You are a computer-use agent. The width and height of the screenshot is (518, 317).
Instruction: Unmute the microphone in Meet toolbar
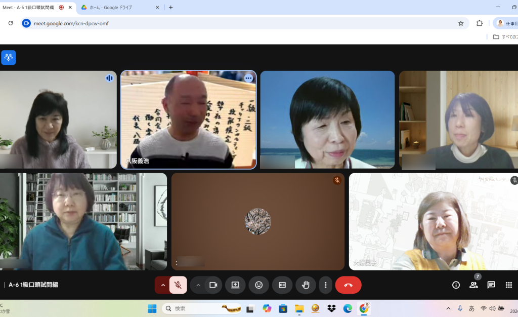[x=178, y=285]
